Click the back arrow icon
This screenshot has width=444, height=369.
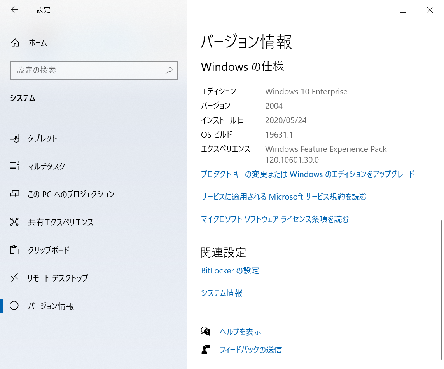[x=14, y=10]
